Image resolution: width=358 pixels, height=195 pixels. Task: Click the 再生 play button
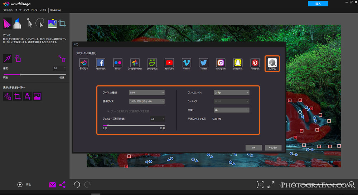pyautogui.click(x=20, y=185)
